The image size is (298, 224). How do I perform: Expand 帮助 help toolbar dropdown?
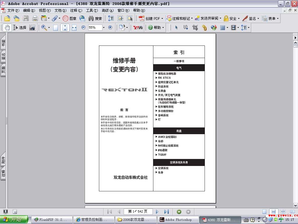163,28
